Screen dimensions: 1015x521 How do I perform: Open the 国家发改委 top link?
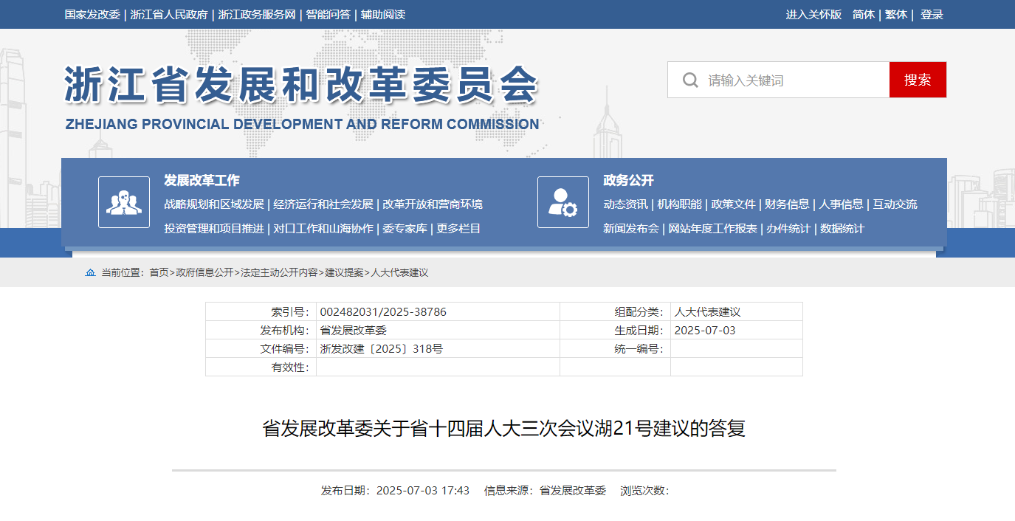[x=92, y=15]
